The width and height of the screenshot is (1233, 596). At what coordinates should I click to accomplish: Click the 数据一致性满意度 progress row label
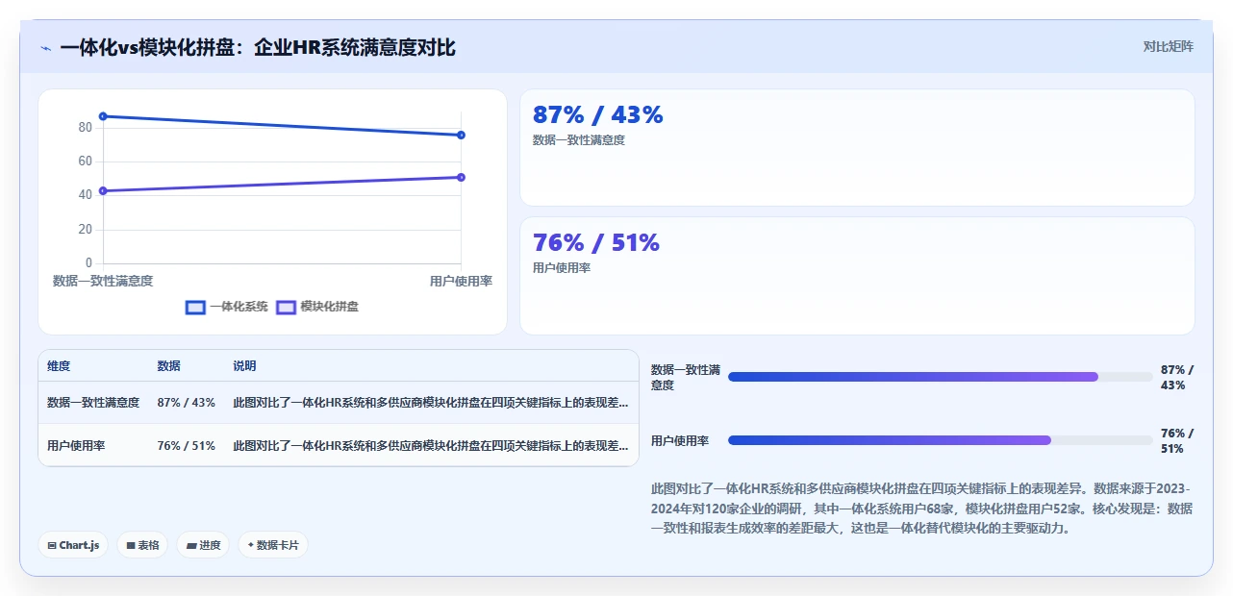click(686, 377)
